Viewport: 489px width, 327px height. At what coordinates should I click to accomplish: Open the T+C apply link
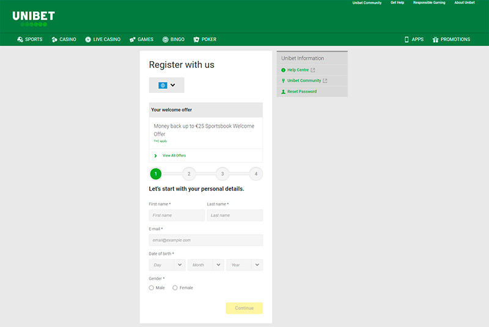pyautogui.click(x=160, y=141)
